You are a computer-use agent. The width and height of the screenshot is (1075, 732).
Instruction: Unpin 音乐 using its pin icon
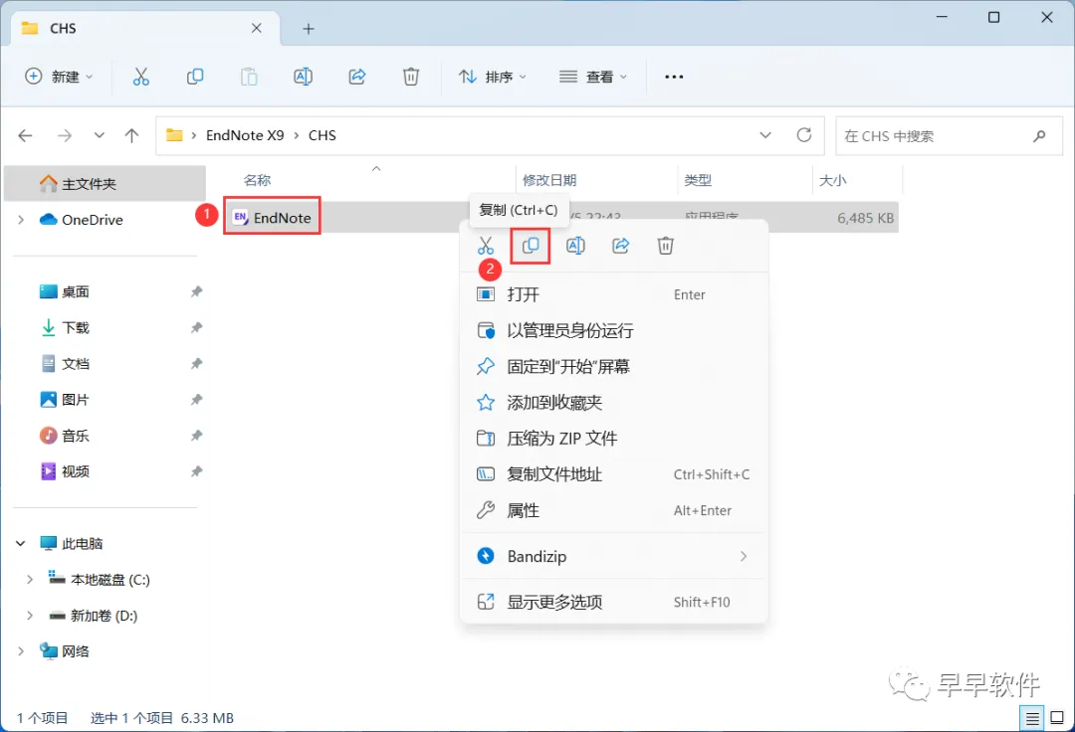pyautogui.click(x=197, y=436)
